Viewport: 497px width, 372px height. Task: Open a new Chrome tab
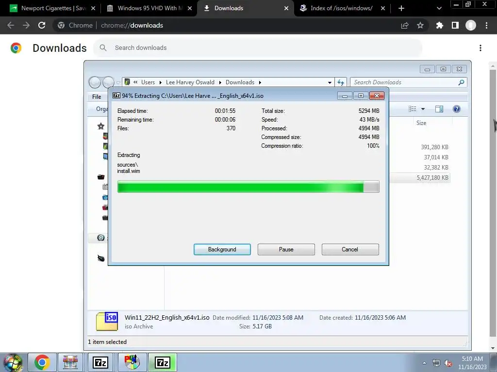(401, 8)
